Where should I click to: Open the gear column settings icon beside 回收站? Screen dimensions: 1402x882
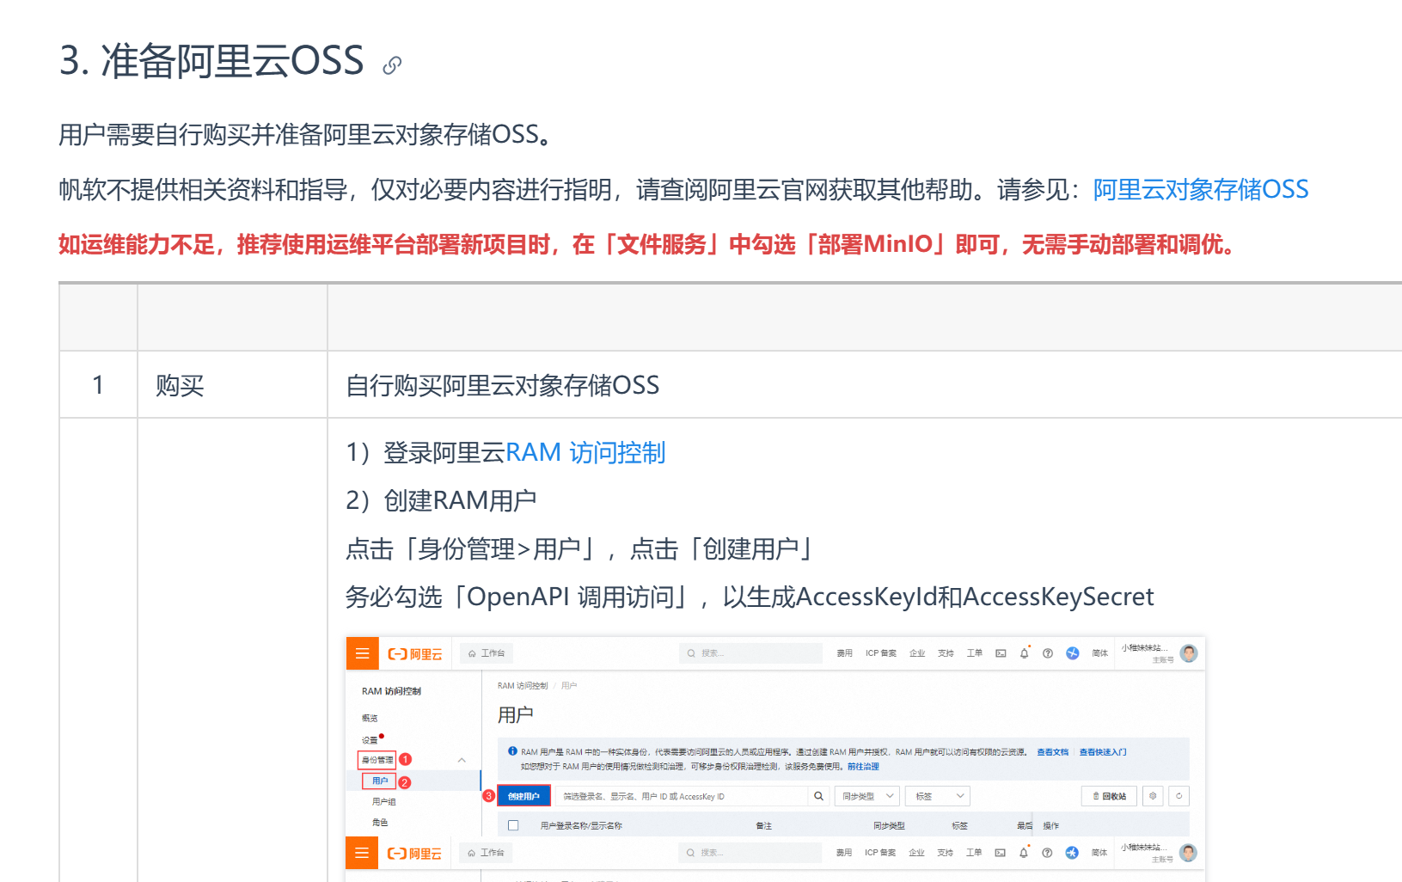1153,796
